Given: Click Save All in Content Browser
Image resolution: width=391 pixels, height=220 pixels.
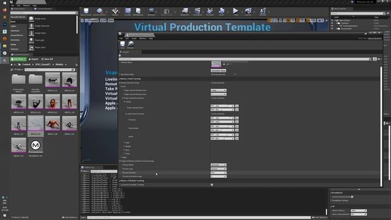Looking at the screenshot, I should 47,59.
